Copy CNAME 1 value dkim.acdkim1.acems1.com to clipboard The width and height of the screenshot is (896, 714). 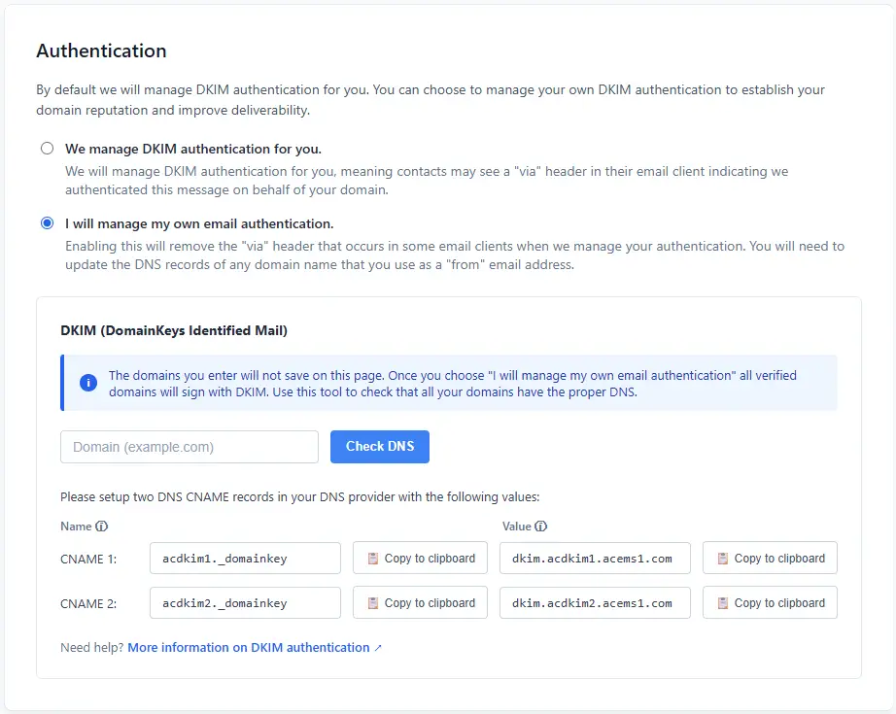point(770,558)
